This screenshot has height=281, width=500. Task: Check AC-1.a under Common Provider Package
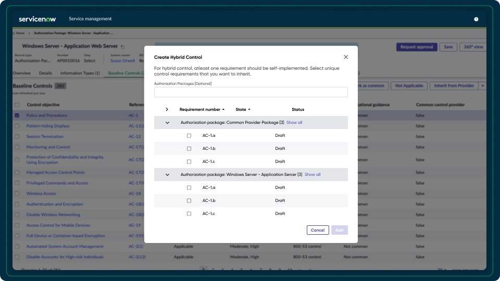tap(189, 136)
